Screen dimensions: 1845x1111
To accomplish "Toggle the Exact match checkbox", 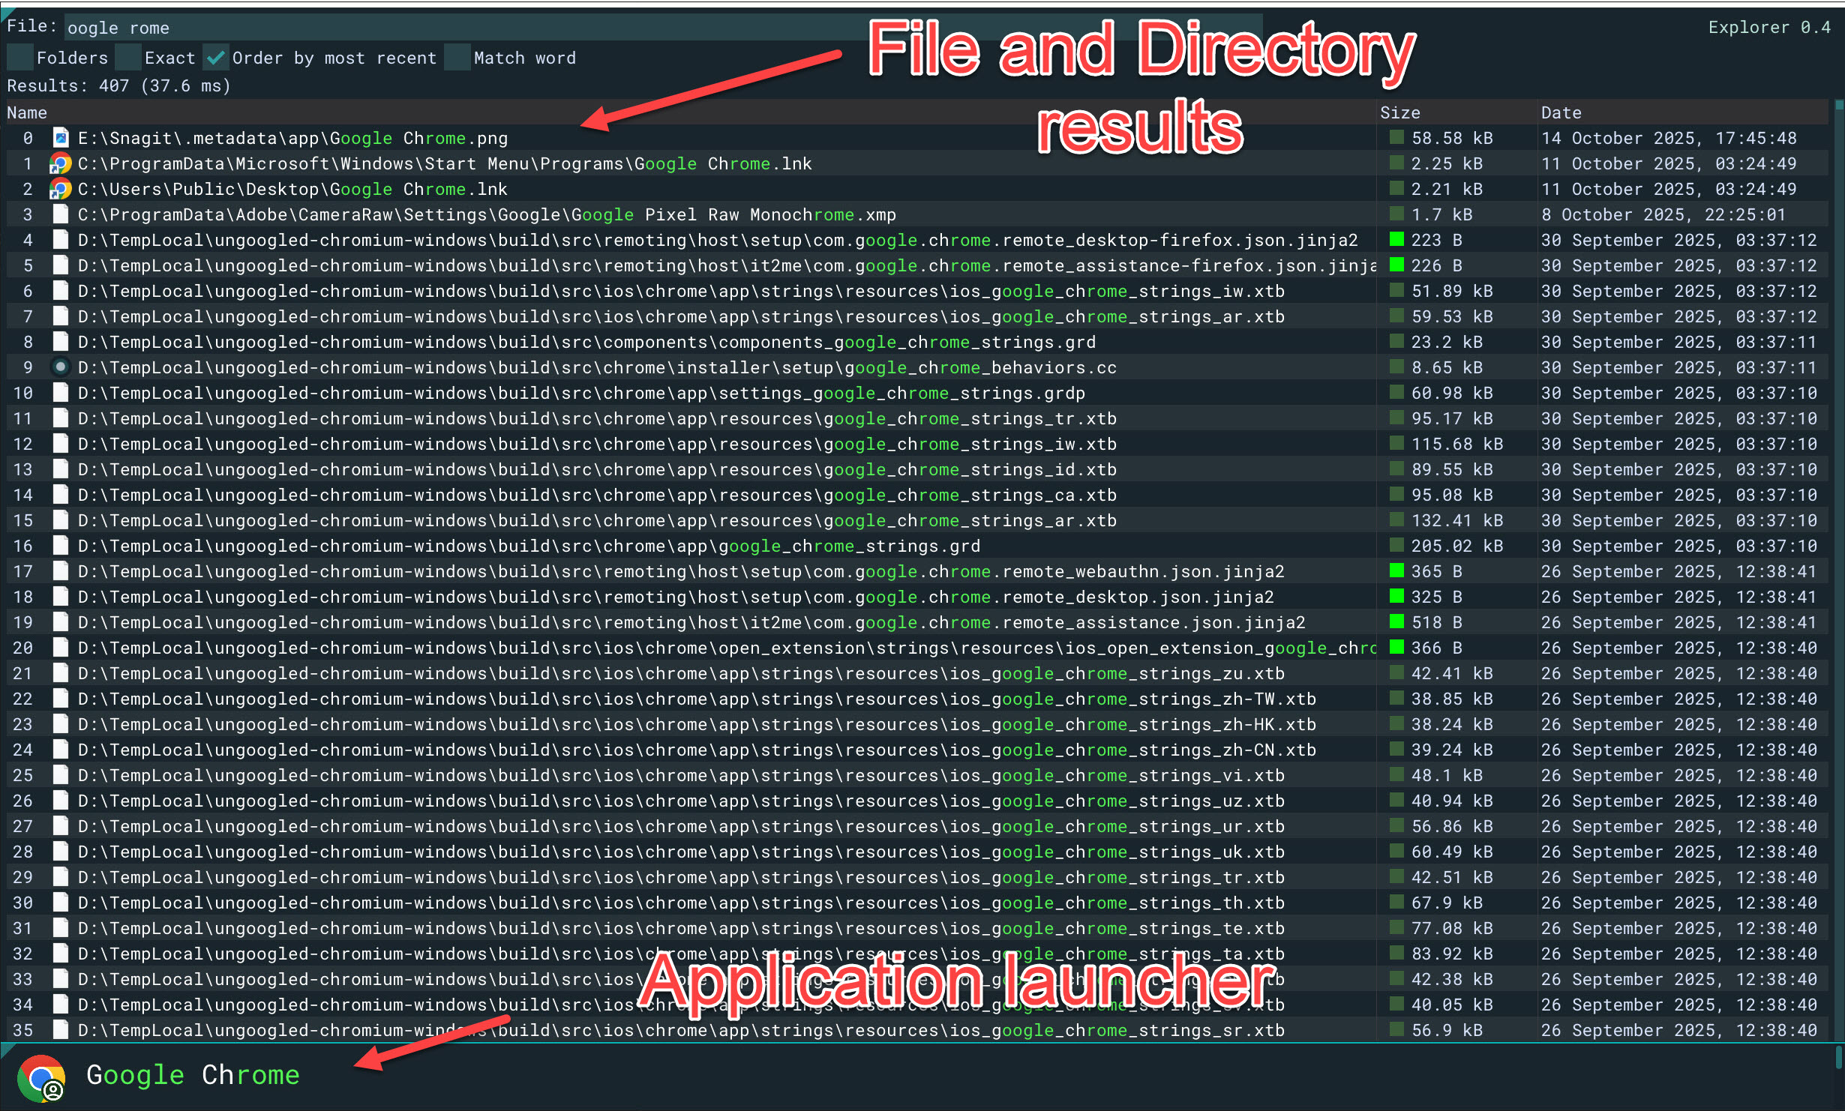I will (128, 58).
